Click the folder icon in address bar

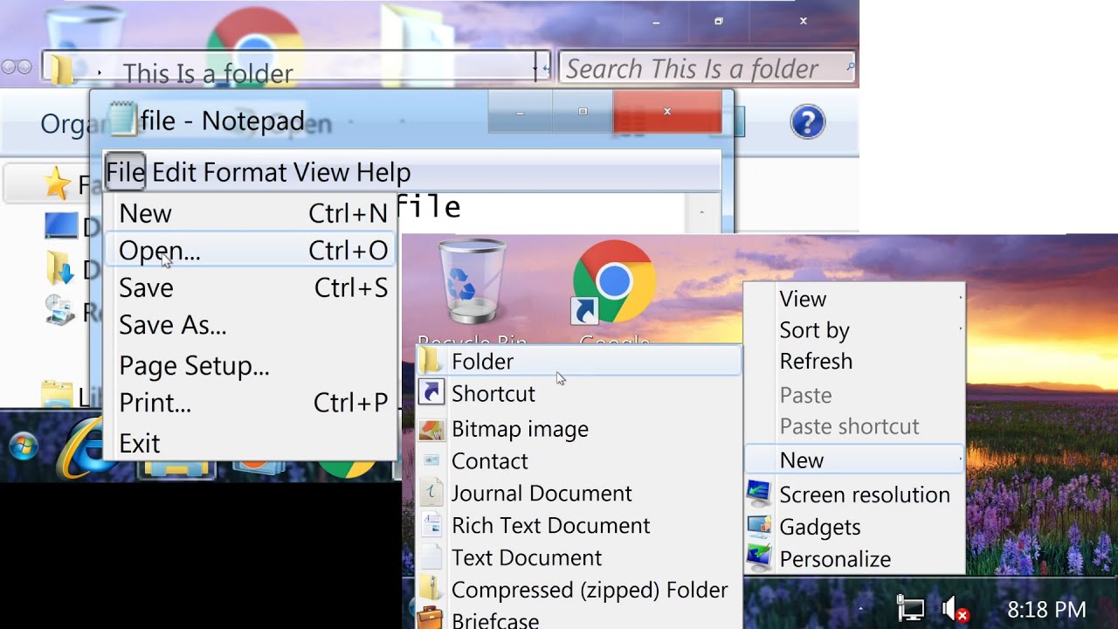[62, 68]
